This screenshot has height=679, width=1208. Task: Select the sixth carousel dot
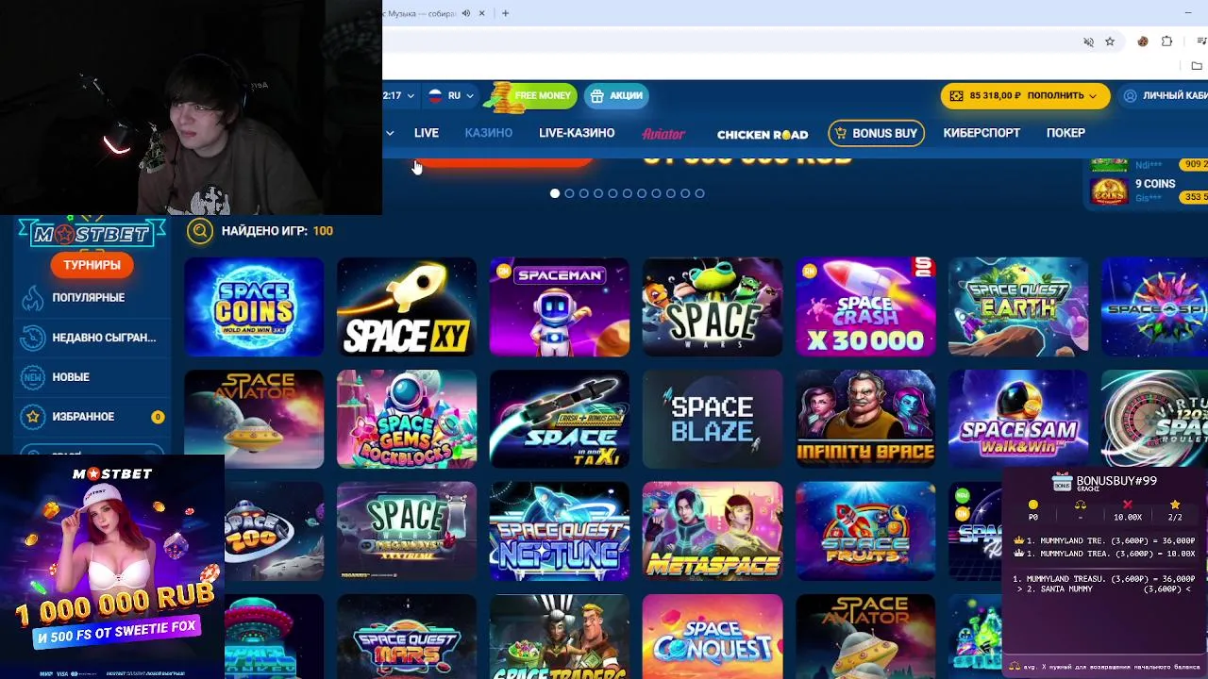coord(627,193)
